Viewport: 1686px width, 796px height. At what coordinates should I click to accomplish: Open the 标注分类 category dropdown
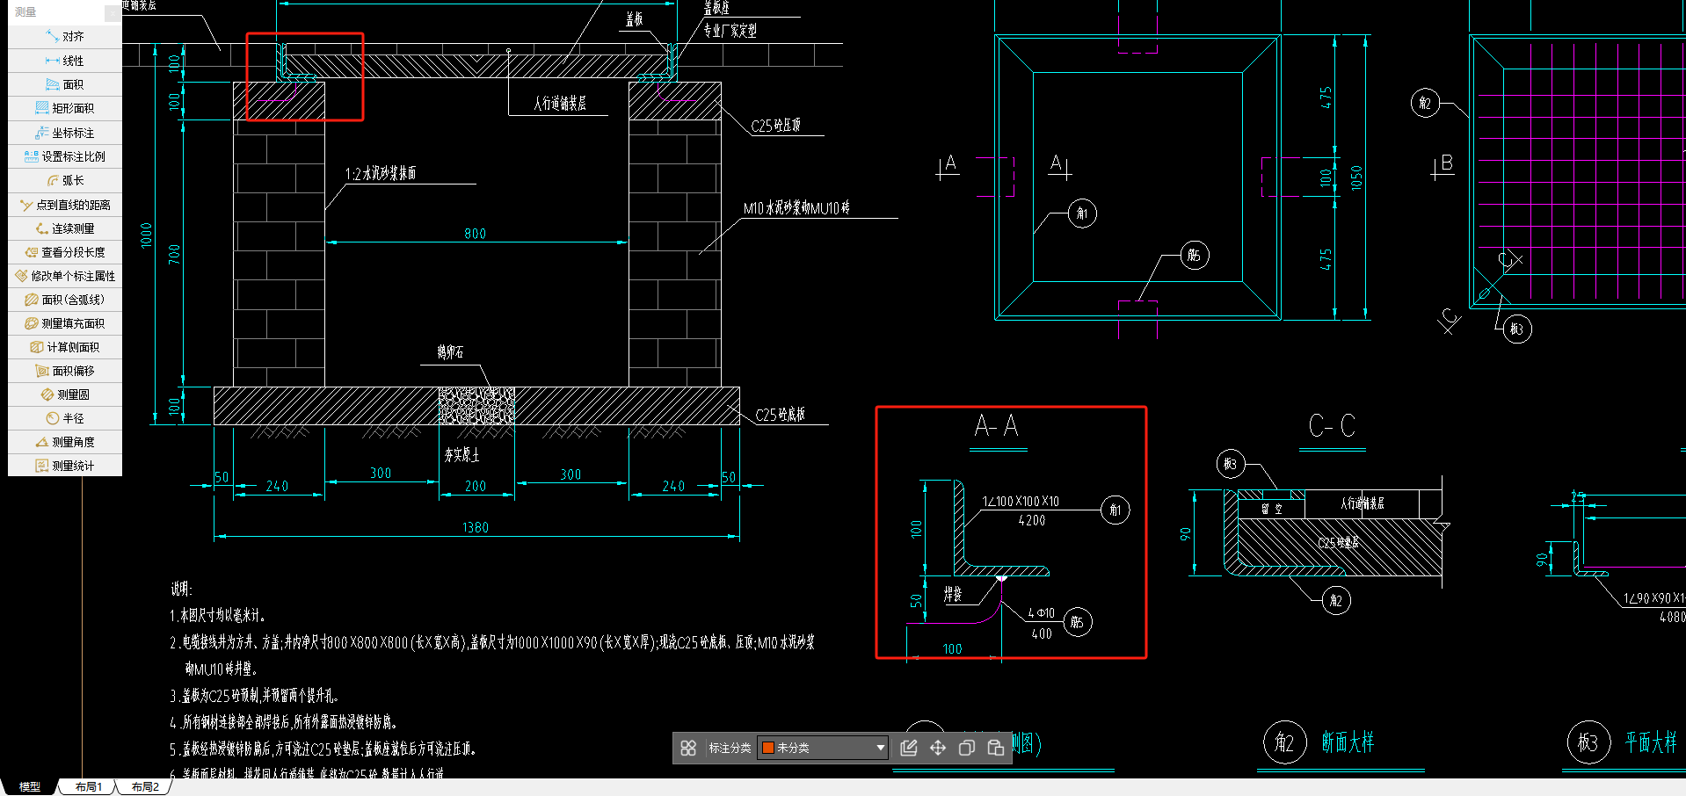[824, 748]
